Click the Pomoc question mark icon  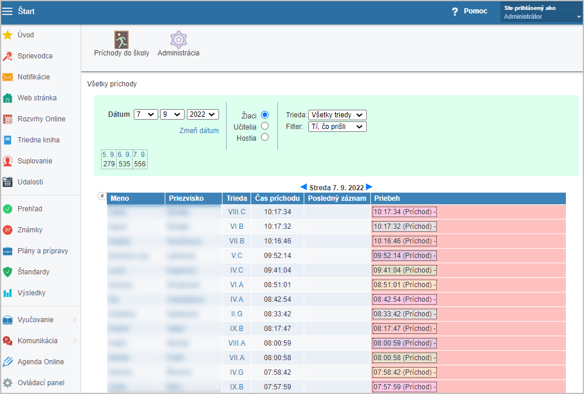pyautogui.click(x=455, y=12)
